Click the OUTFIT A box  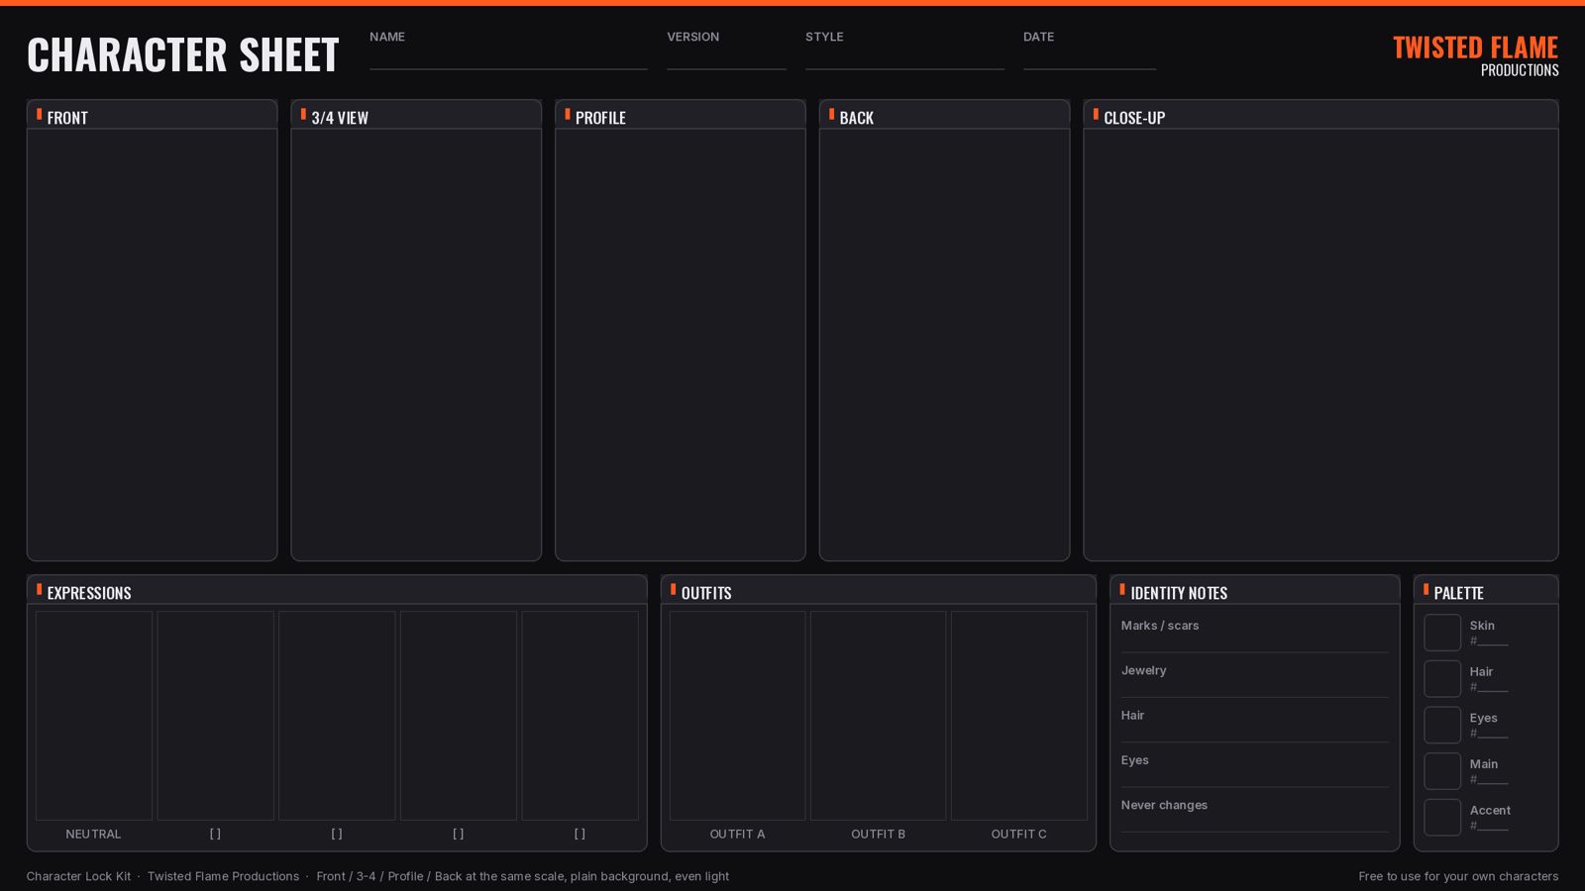(x=738, y=716)
